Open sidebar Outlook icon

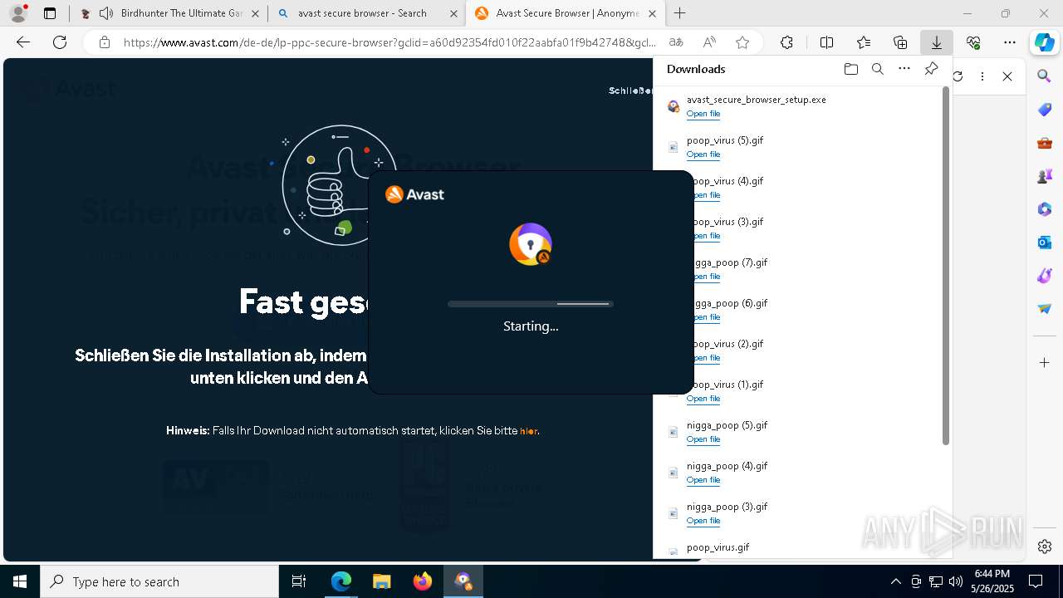(1045, 243)
